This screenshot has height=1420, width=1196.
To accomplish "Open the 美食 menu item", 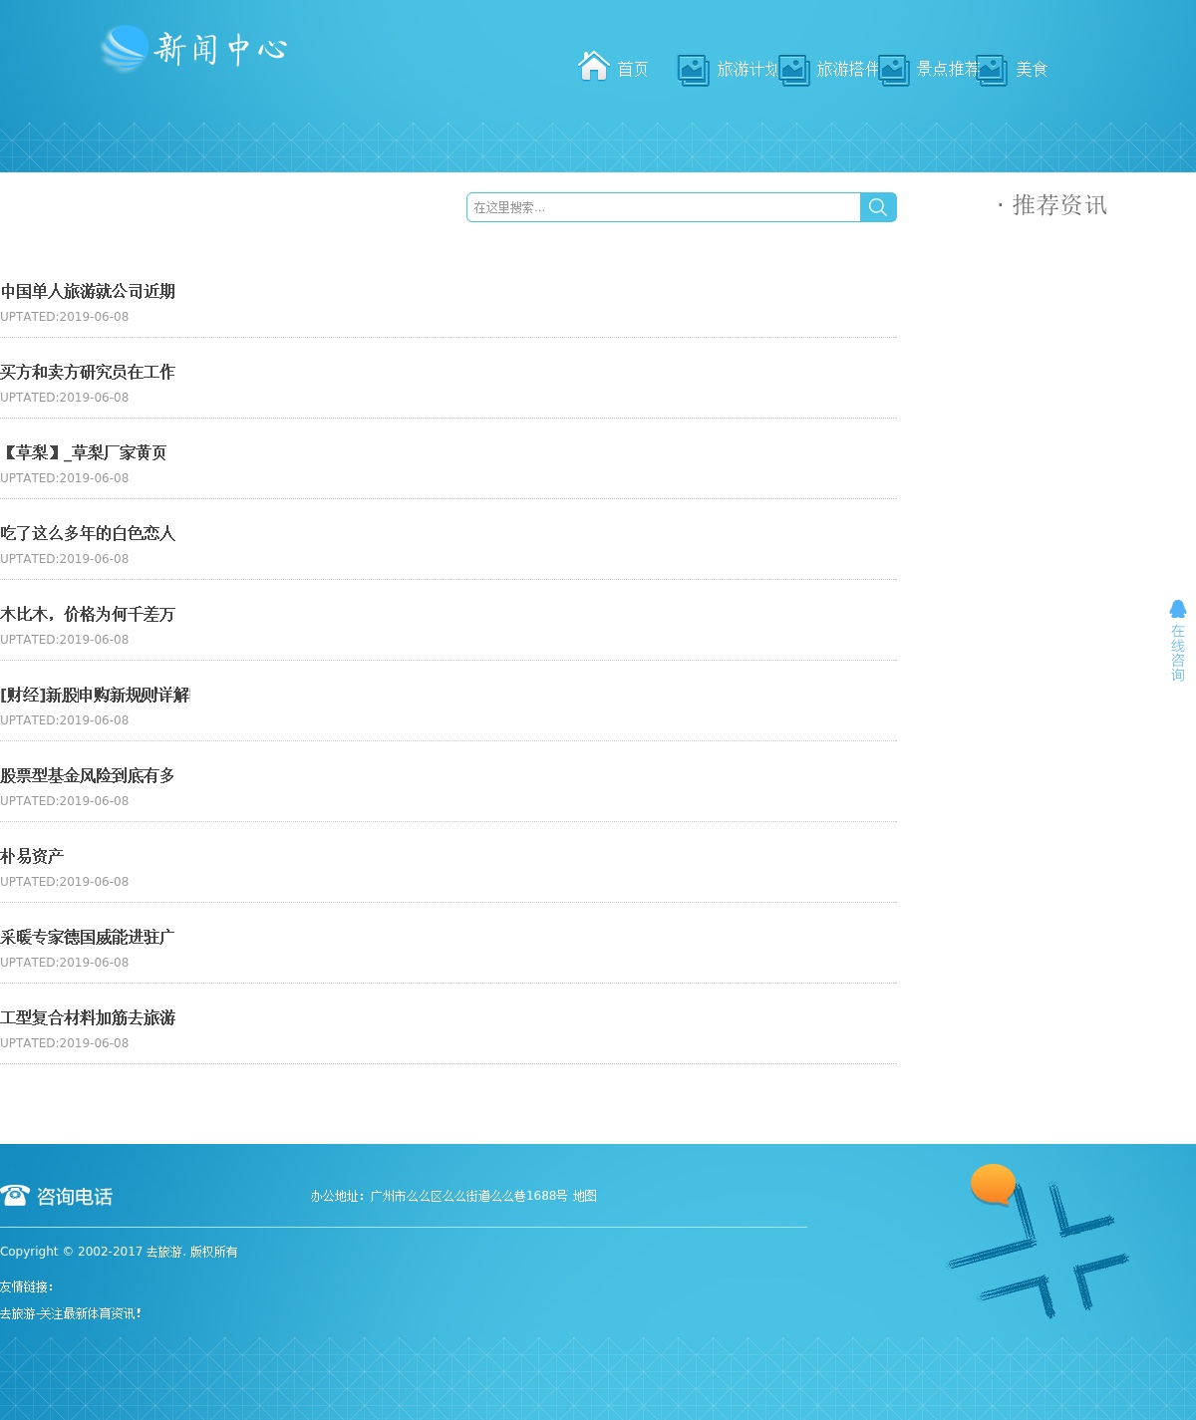I will pos(1032,70).
